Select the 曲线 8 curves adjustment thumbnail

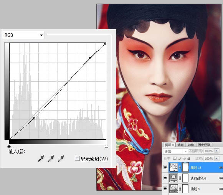point(173,188)
